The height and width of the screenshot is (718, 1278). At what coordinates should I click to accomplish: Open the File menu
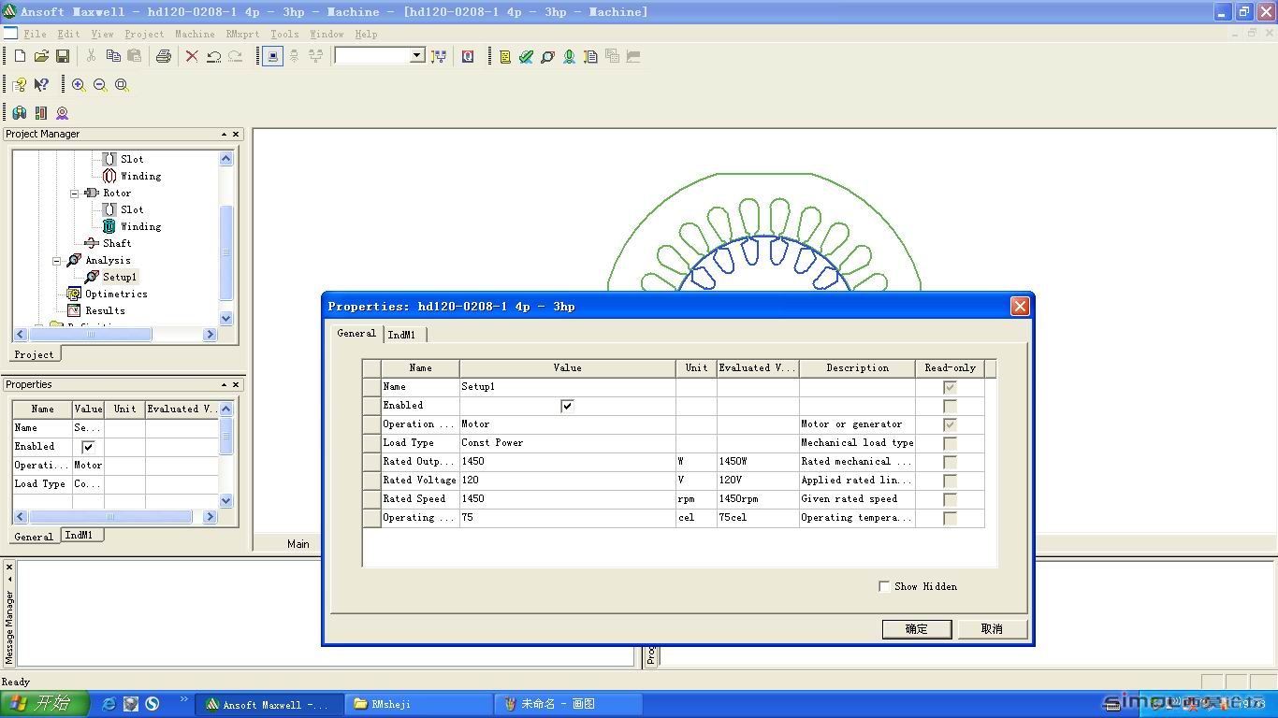click(x=35, y=34)
